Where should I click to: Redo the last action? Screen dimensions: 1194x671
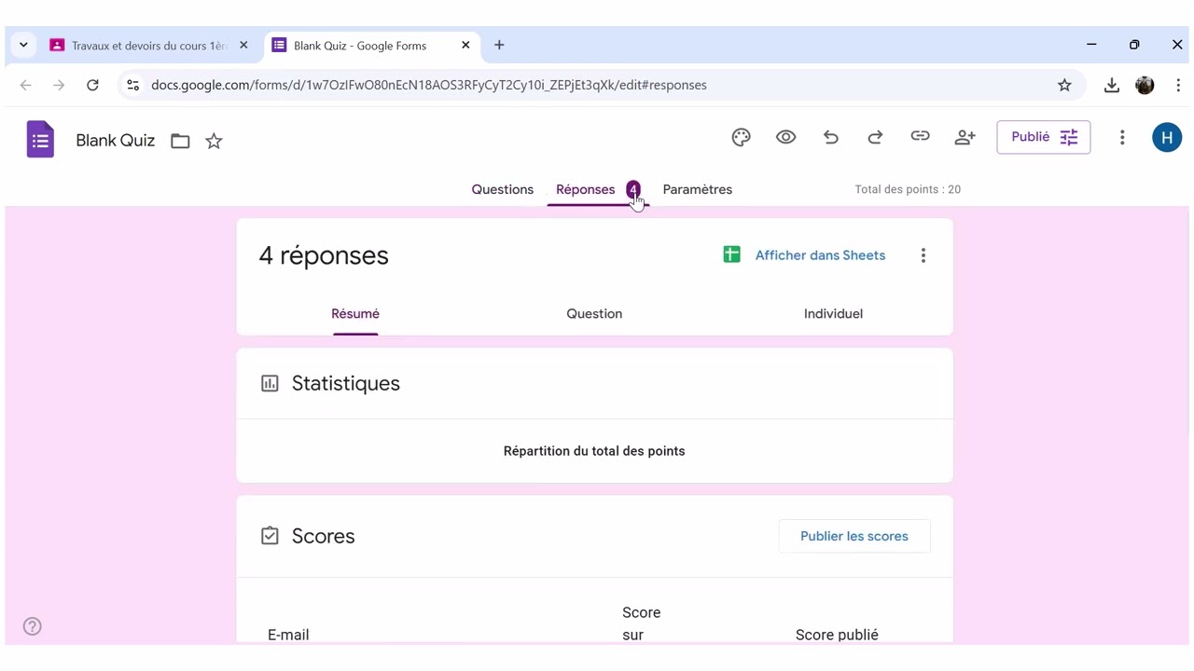point(875,137)
